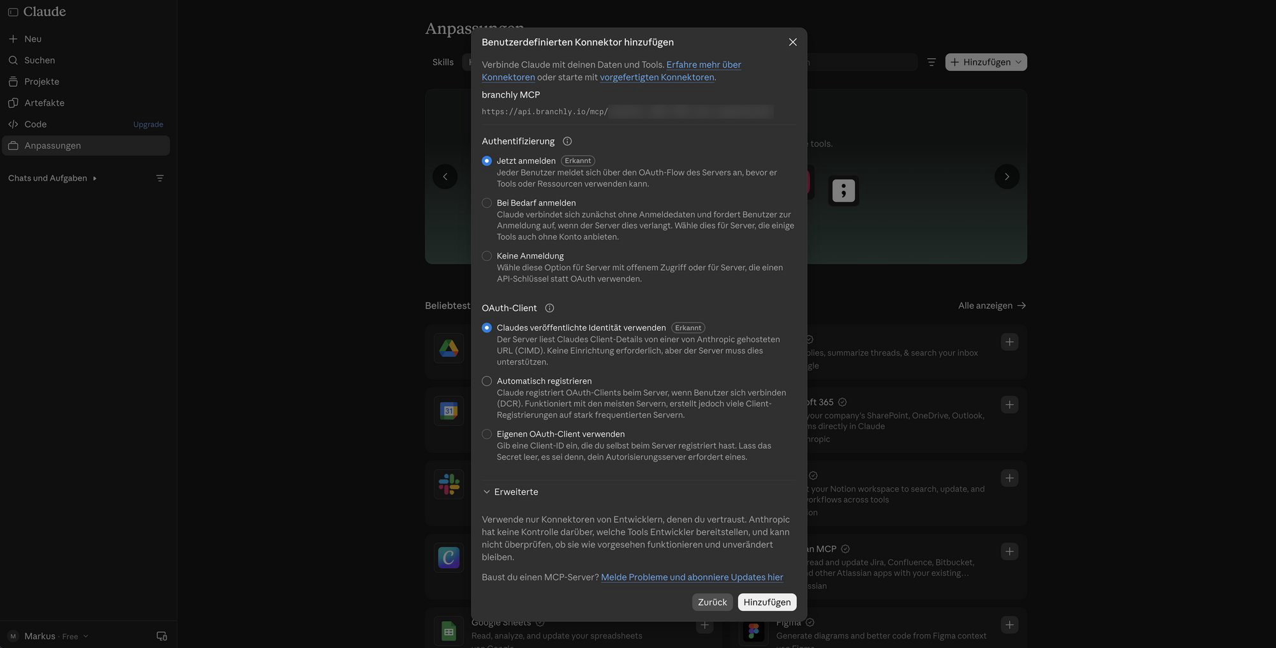
Task: Choose 'Automatisch registrieren' OAuth client
Action: (486, 381)
